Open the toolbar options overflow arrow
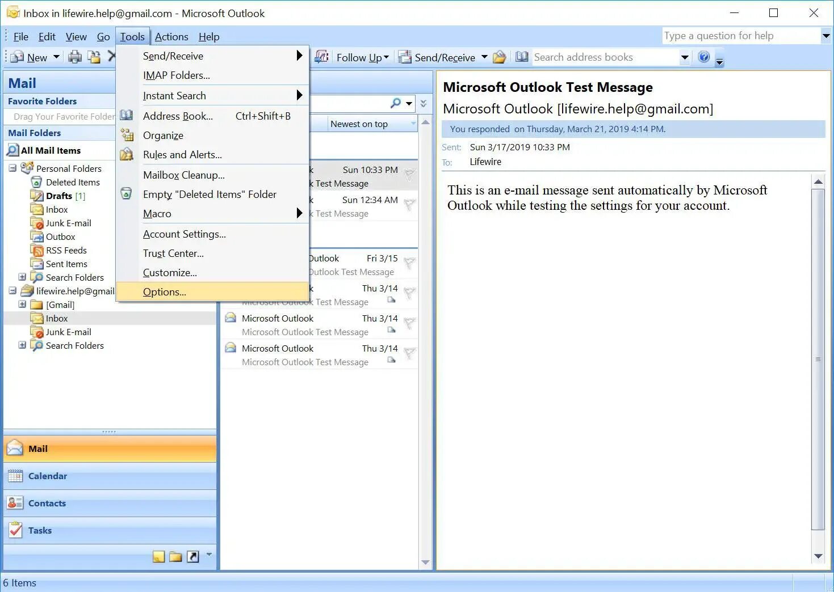 click(x=719, y=62)
